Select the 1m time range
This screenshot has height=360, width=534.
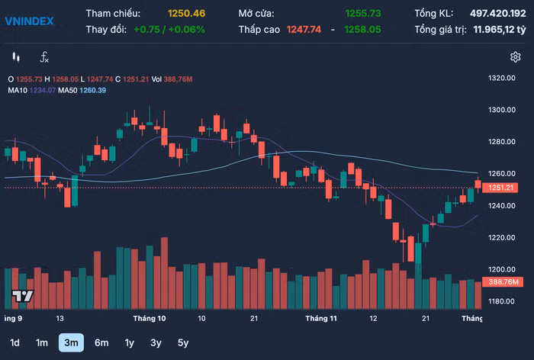[x=42, y=342]
